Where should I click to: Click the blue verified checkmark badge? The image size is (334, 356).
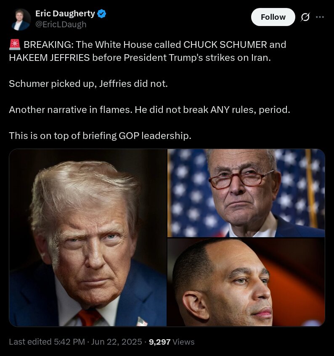click(101, 13)
